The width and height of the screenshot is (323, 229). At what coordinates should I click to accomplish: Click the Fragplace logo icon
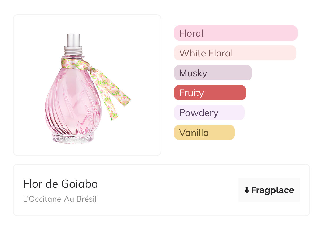click(x=247, y=190)
